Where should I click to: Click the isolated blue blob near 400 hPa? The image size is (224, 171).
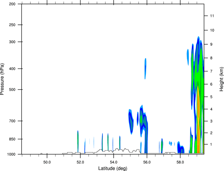pos(145,68)
